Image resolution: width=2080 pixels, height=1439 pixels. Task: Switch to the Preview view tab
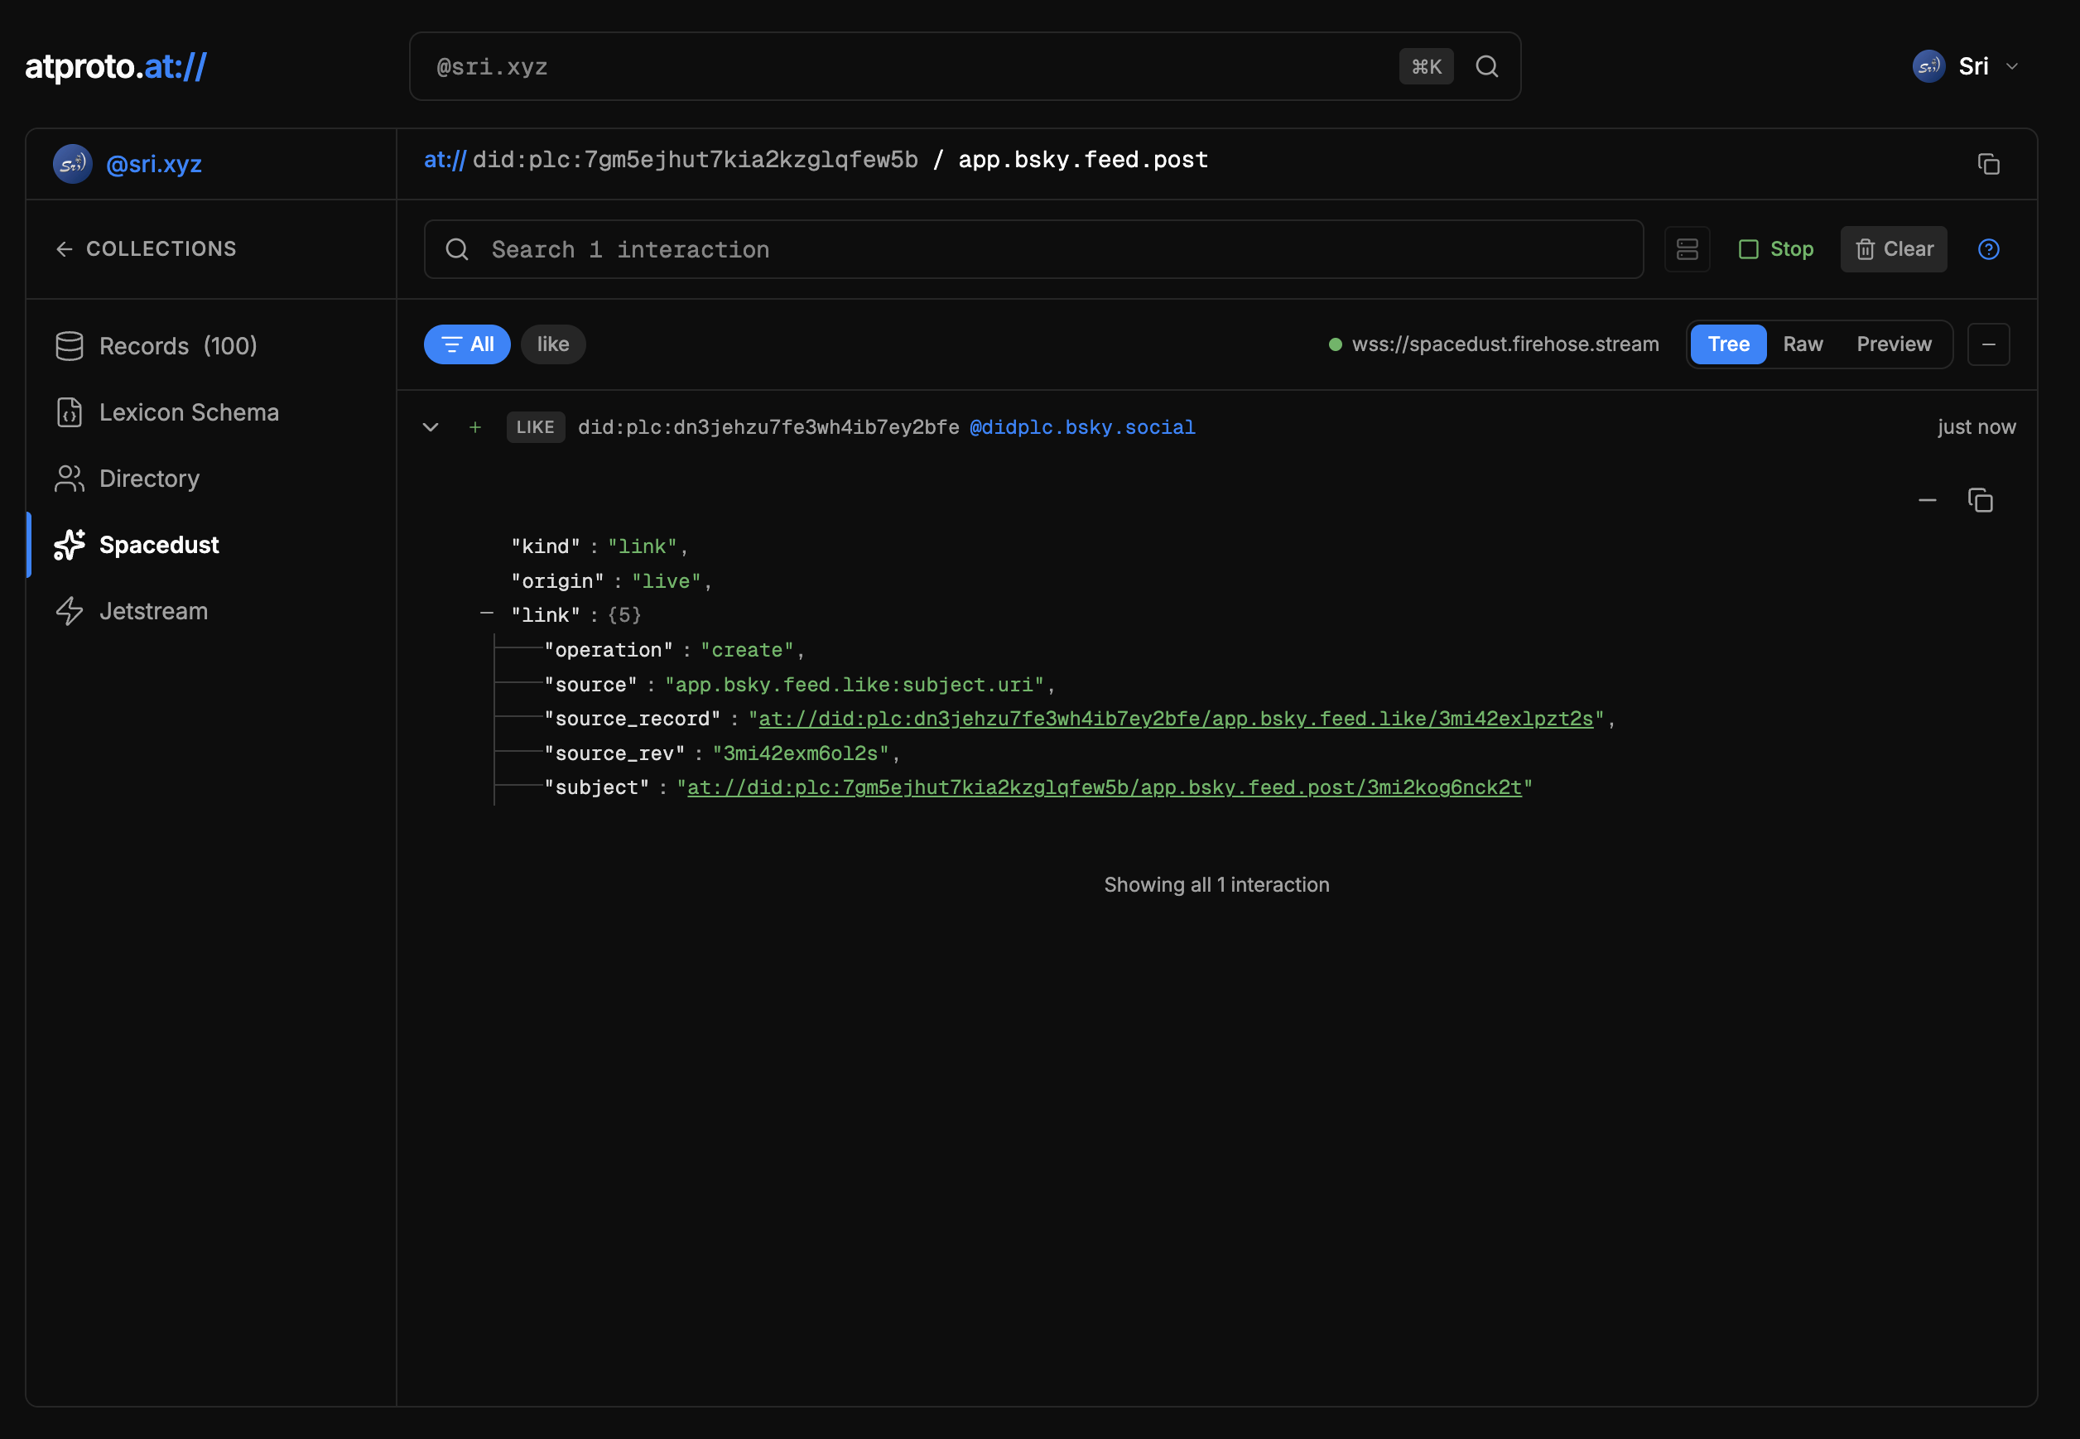1894,344
